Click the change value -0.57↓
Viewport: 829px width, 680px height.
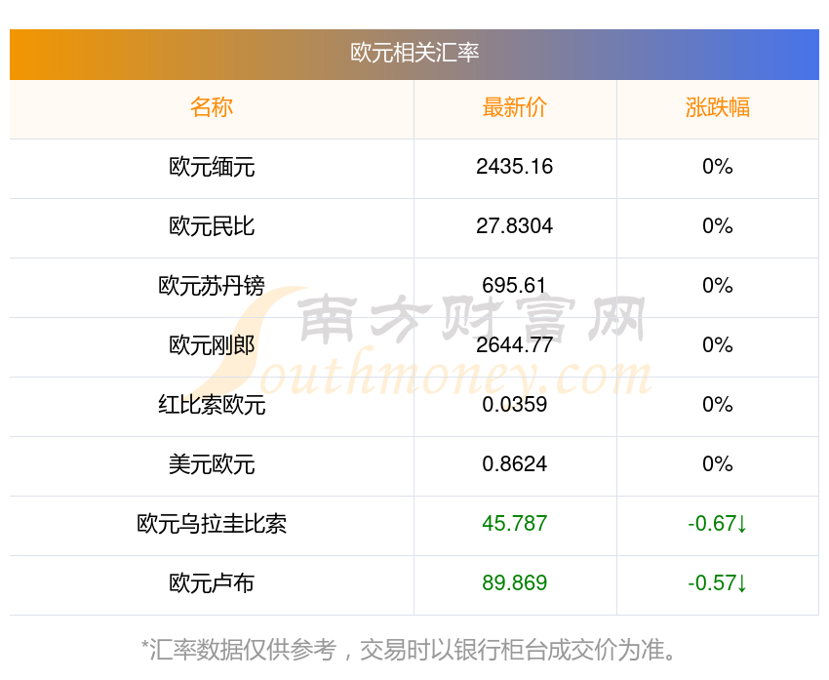[718, 583]
